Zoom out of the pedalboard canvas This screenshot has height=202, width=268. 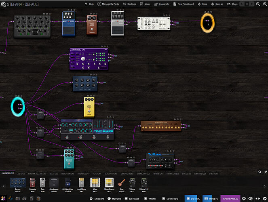(x=258, y=4)
